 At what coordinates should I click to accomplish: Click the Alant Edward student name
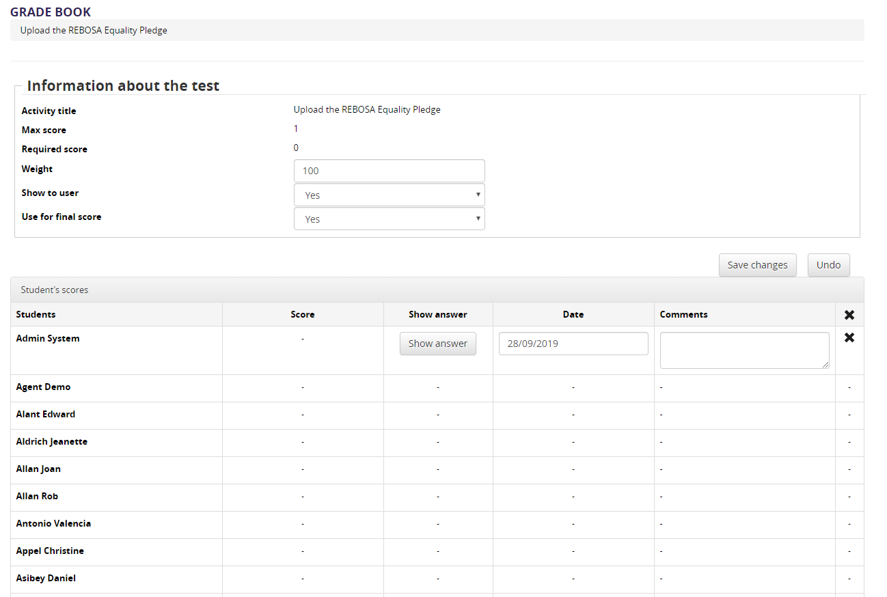(46, 414)
